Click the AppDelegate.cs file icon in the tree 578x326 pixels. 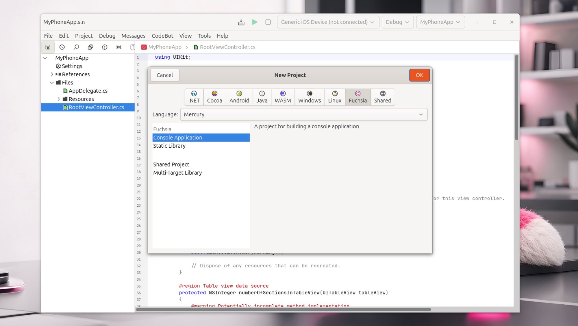click(x=65, y=91)
